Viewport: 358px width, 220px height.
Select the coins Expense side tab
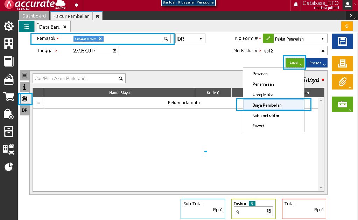click(25, 99)
